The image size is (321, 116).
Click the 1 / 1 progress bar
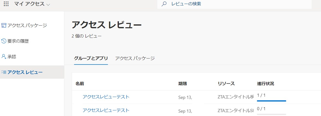point(272,101)
